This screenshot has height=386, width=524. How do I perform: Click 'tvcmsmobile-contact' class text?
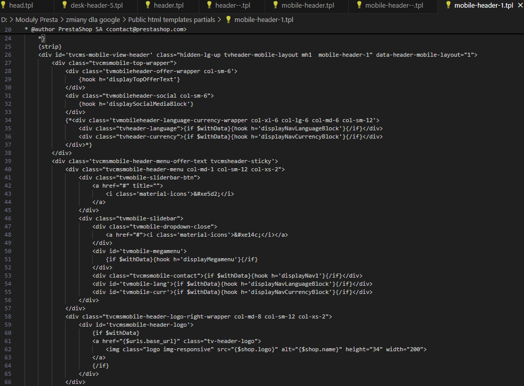(165, 276)
